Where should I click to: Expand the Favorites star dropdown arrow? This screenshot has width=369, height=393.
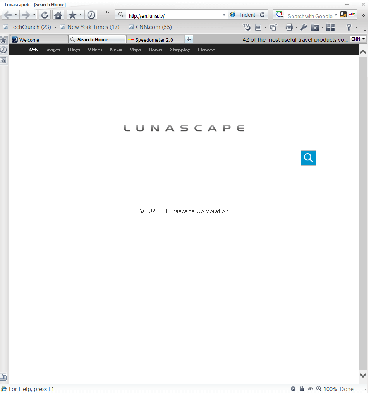pos(81,15)
